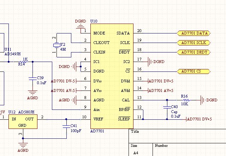Click the A4 sheet size text
226x156 pixels.
[x=136, y=153]
